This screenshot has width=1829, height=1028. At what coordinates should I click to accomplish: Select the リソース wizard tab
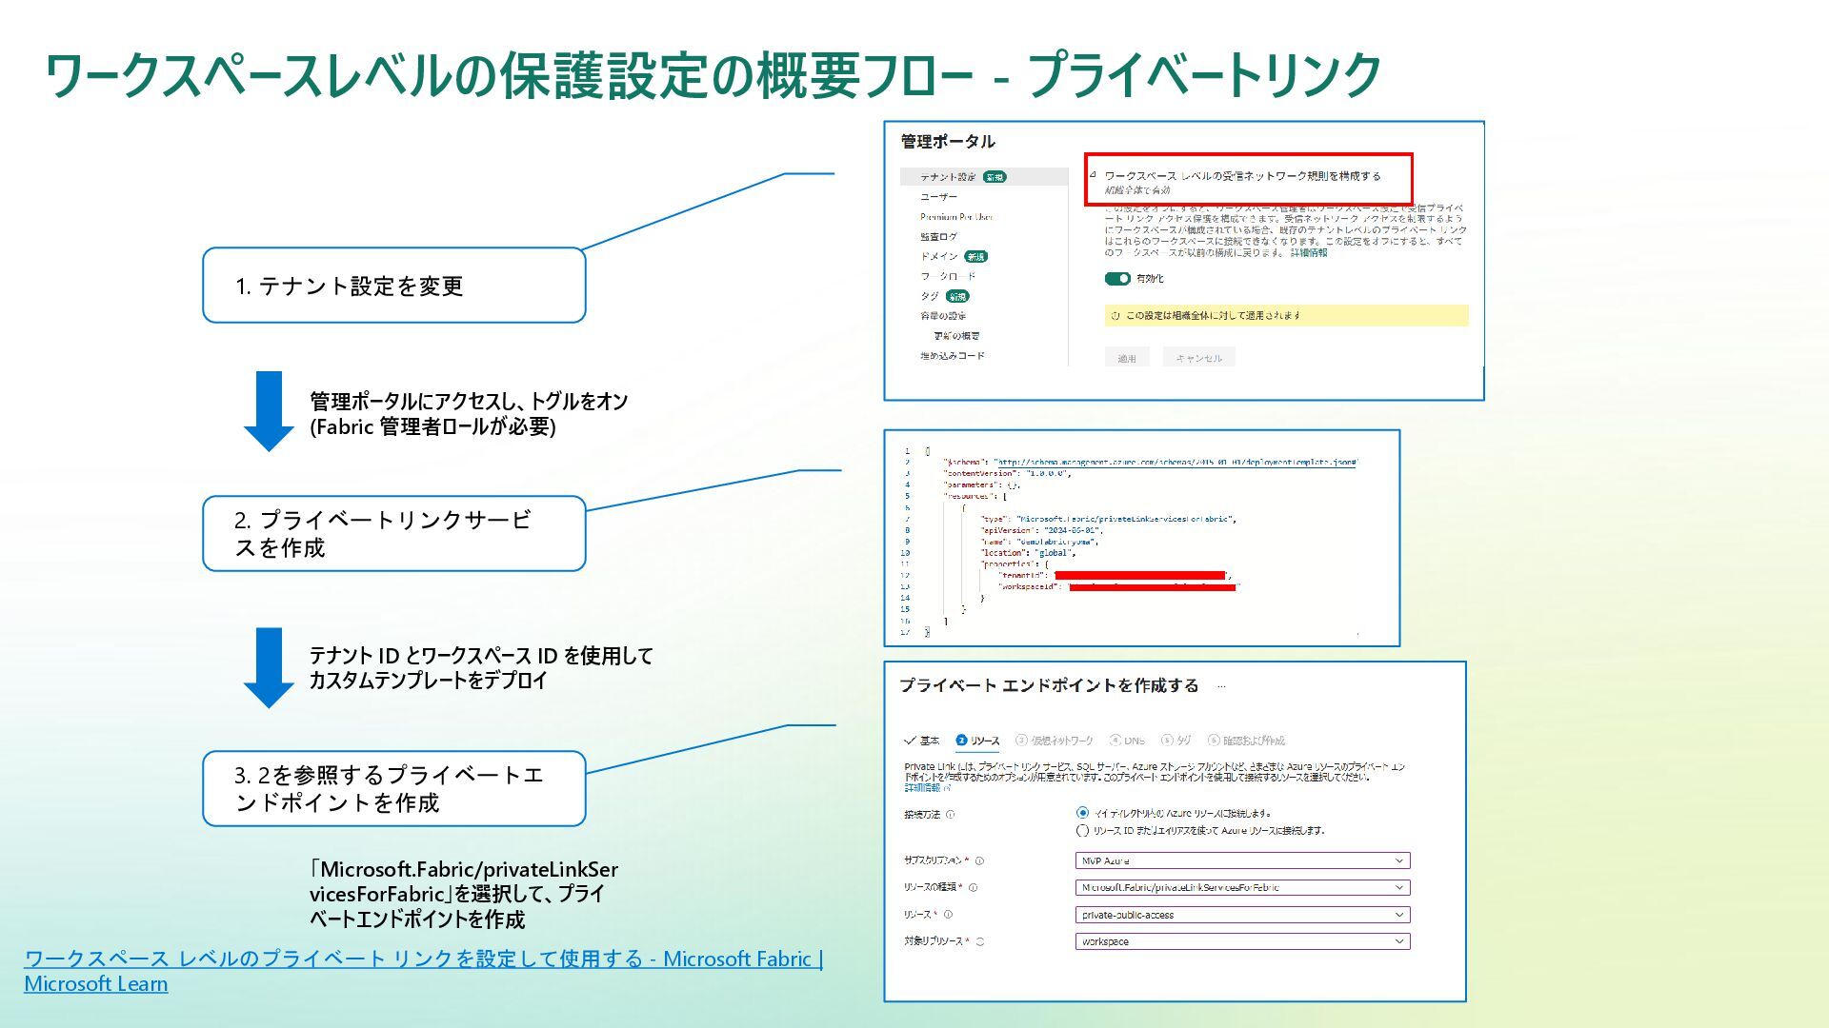pyautogui.click(x=978, y=741)
